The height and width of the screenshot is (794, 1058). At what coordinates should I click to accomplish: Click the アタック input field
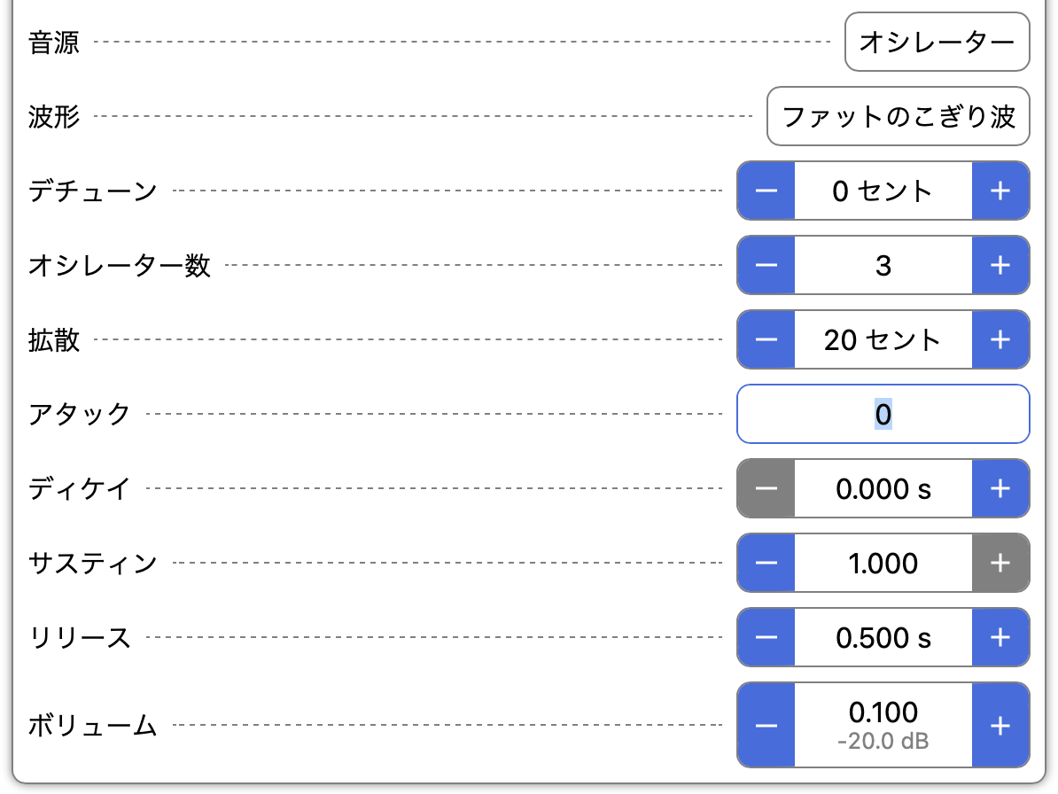(x=883, y=414)
